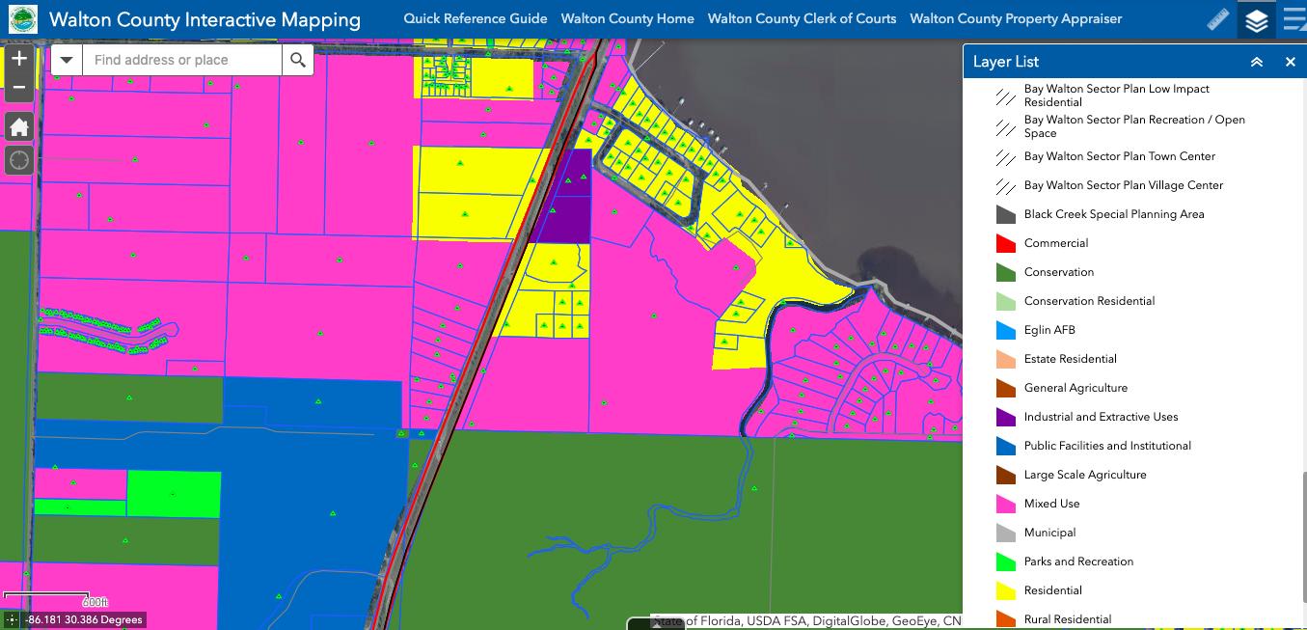The image size is (1307, 630).
Task: Click the Mixed Use pink swatch
Action: [1006, 504]
